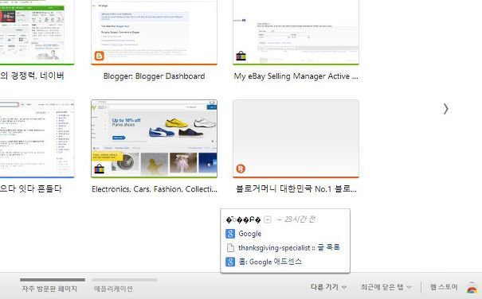Click the garbled device name in popup

[x=243, y=219]
